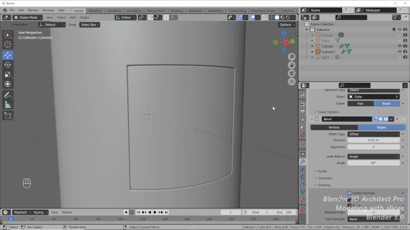The width and height of the screenshot is (410, 230).
Task: Toggle the Harden Normals checkbox
Action: click(349, 193)
